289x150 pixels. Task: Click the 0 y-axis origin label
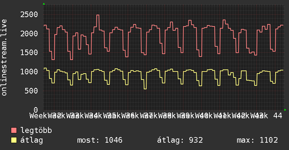[36, 110]
